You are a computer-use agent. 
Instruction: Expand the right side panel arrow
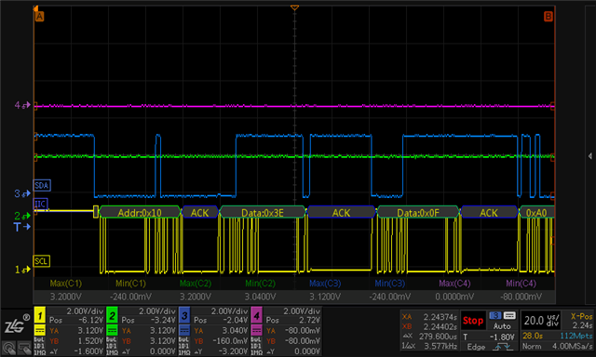click(589, 156)
